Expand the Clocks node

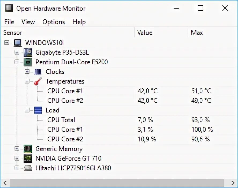pyautogui.click(x=27, y=72)
